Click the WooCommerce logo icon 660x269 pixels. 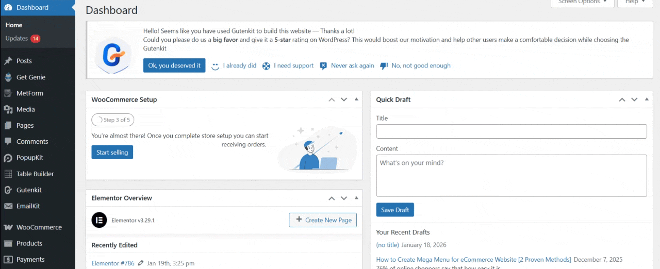[8, 227]
